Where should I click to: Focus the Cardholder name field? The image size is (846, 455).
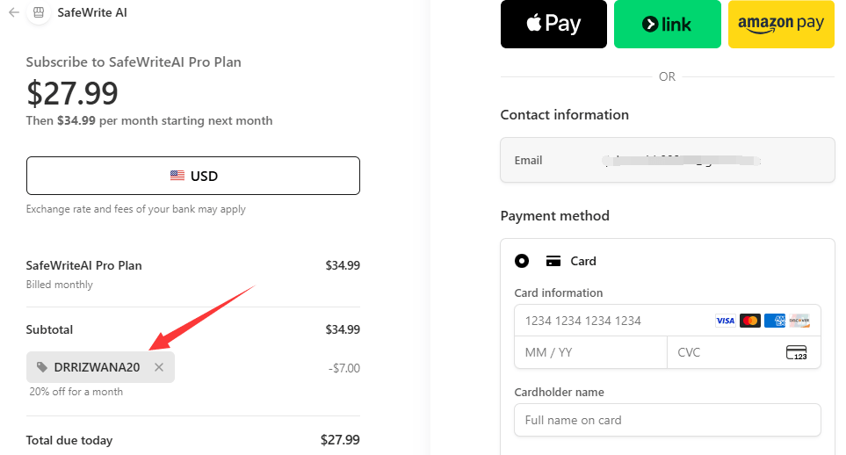coord(668,420)
